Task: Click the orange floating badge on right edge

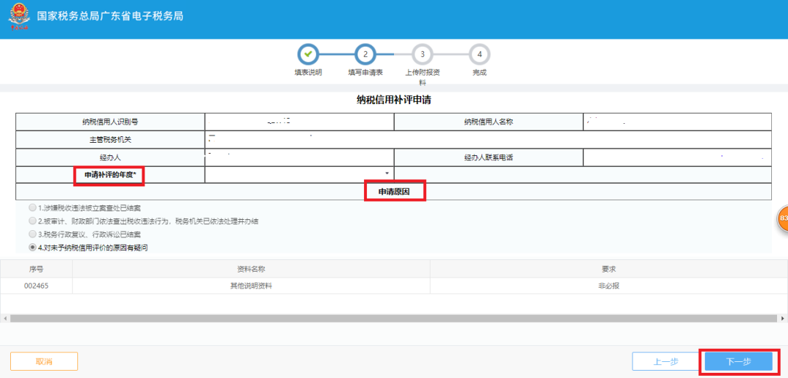Action: pos(783,219)
